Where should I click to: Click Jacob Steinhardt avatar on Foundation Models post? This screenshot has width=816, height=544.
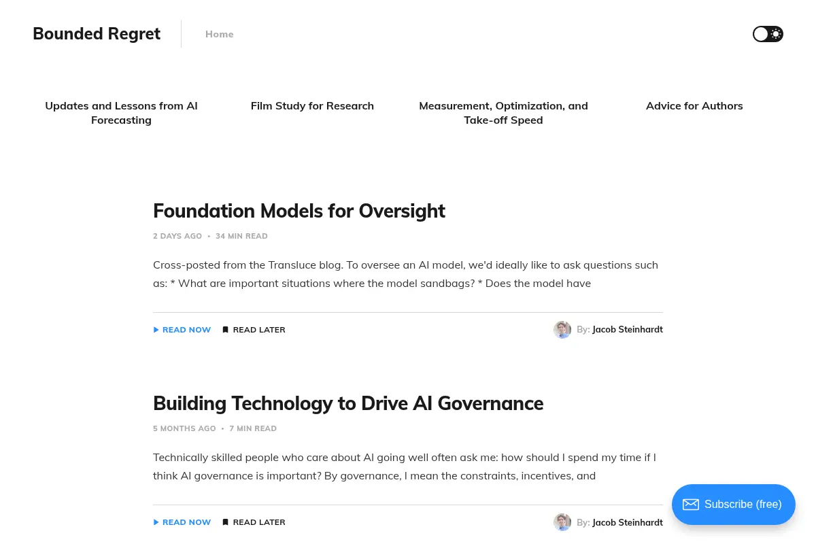pyautogui.click(x=562, y=330)
